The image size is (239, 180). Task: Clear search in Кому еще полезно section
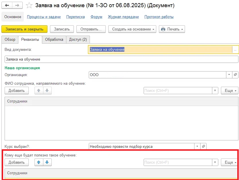click(x=215, y=162)
